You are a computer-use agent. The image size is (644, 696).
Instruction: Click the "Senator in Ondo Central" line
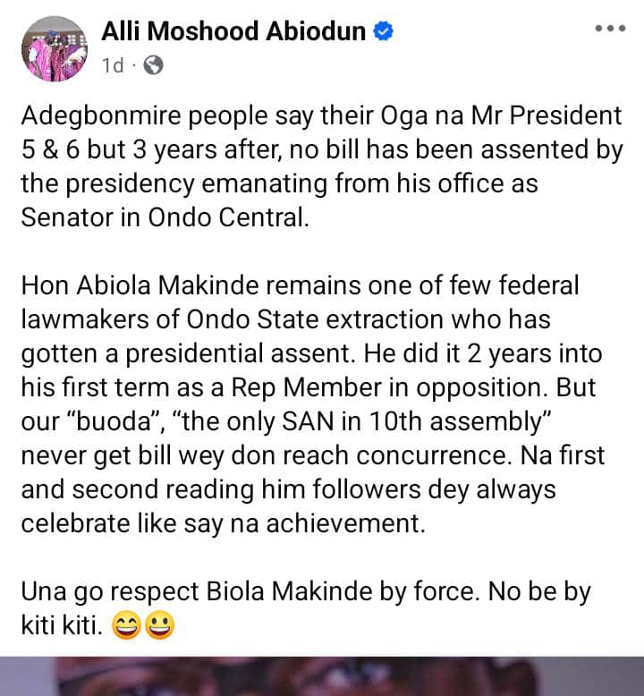(163, 217)
